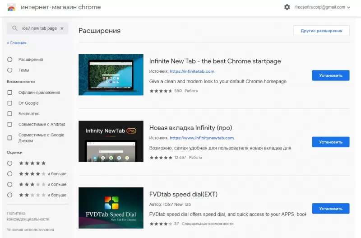Select four stars и больше filter
Screen dimensions: 361x238
tap(9, 174)
